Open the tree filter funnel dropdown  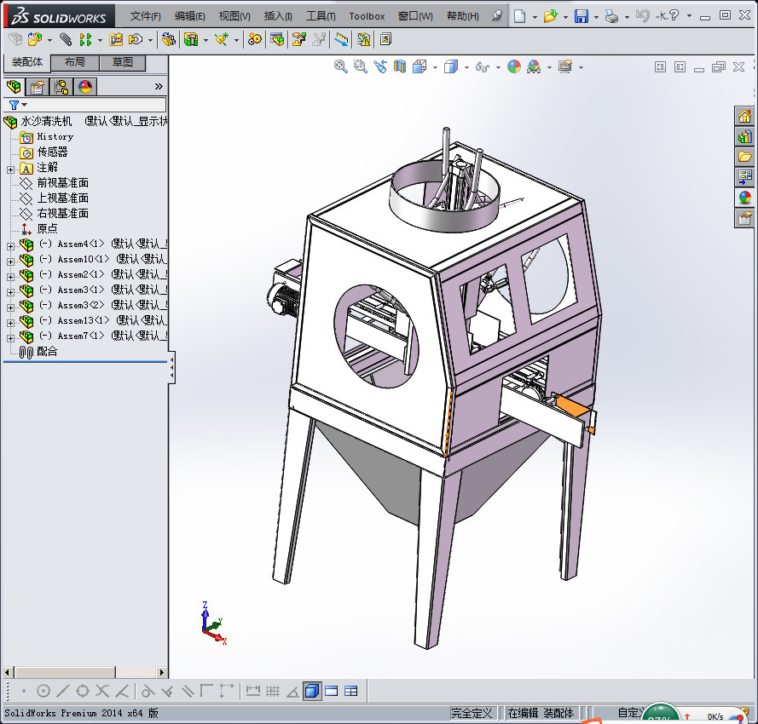[18, 105]
